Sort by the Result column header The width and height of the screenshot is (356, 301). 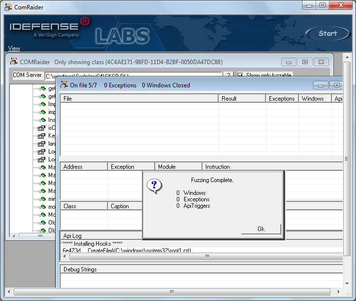[x=242, y=99]
